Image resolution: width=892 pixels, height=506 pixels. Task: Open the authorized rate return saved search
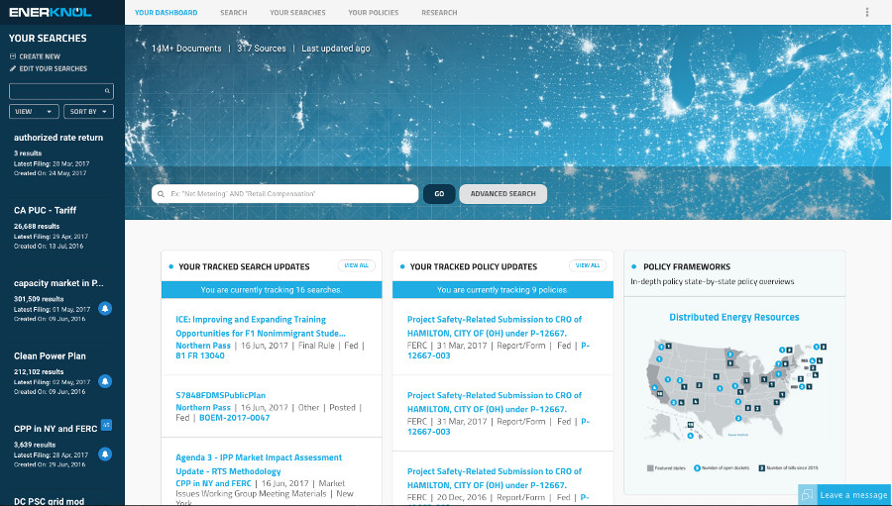click(x=58, y=138)
